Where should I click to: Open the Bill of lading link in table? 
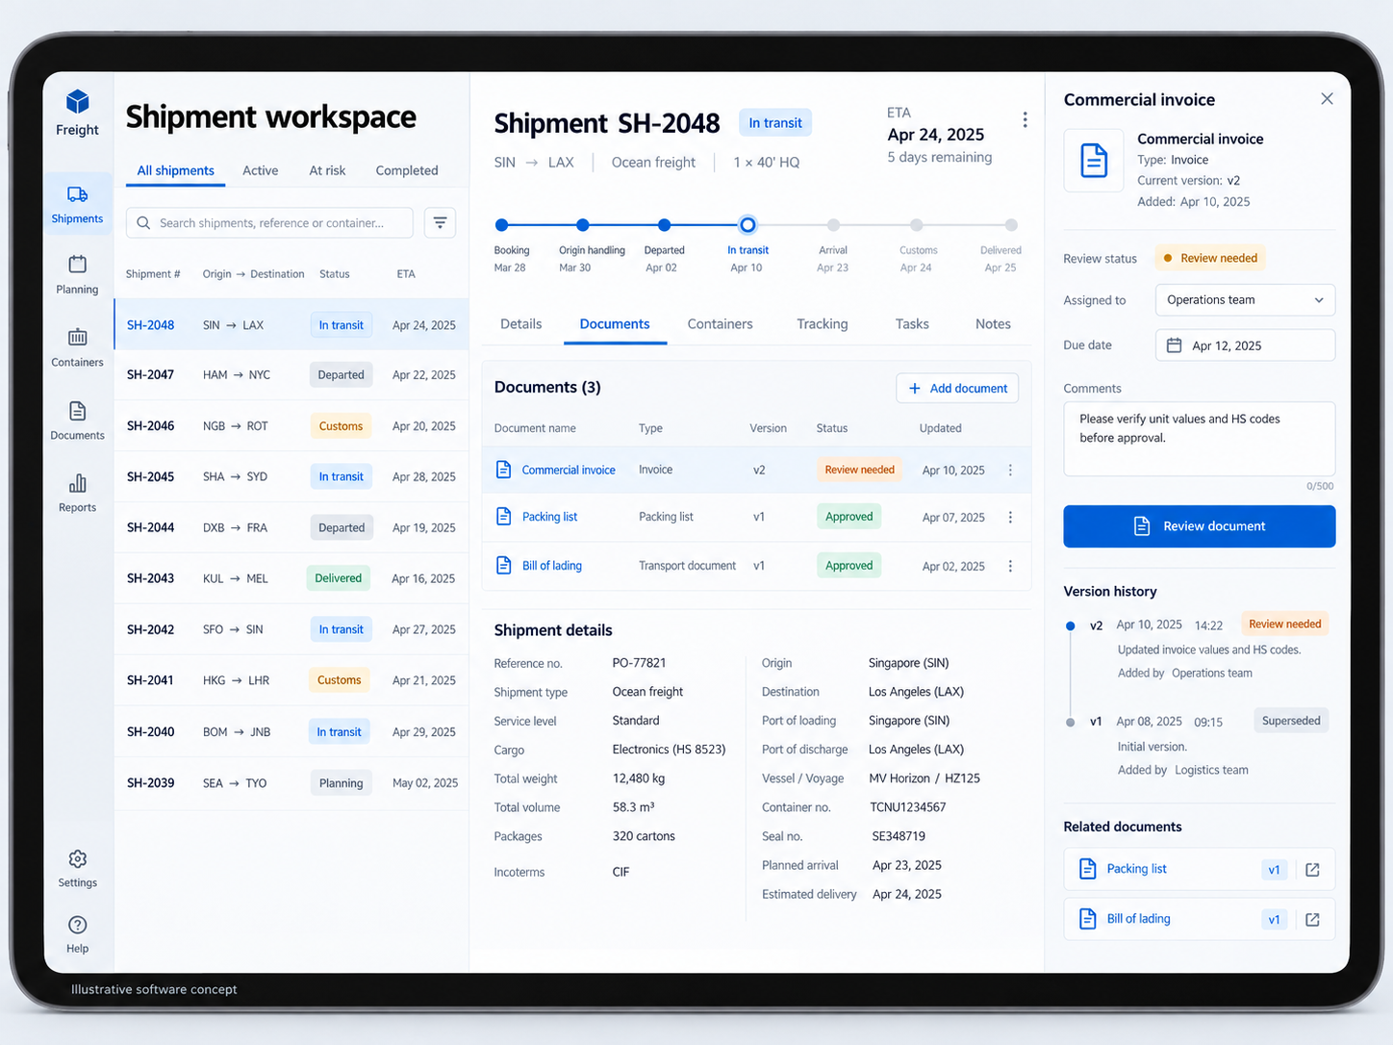coord(552,566)
